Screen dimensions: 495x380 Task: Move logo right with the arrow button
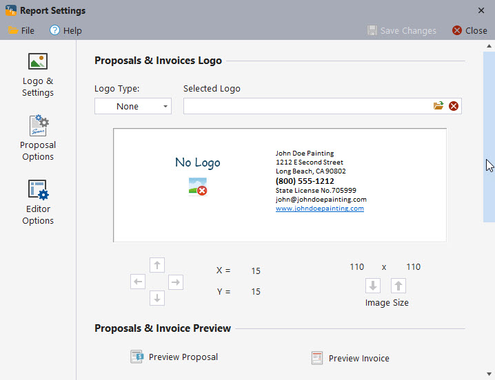pyautogui.click(x=176, y=282)
